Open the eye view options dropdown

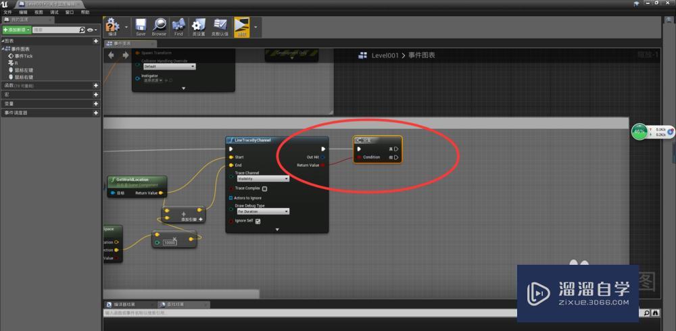click(92, 30)
